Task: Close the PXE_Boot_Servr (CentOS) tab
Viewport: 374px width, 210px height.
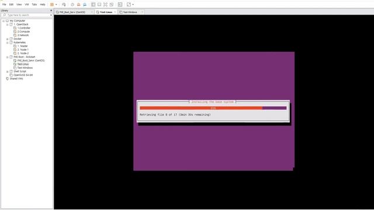Action: pos(92,12)
